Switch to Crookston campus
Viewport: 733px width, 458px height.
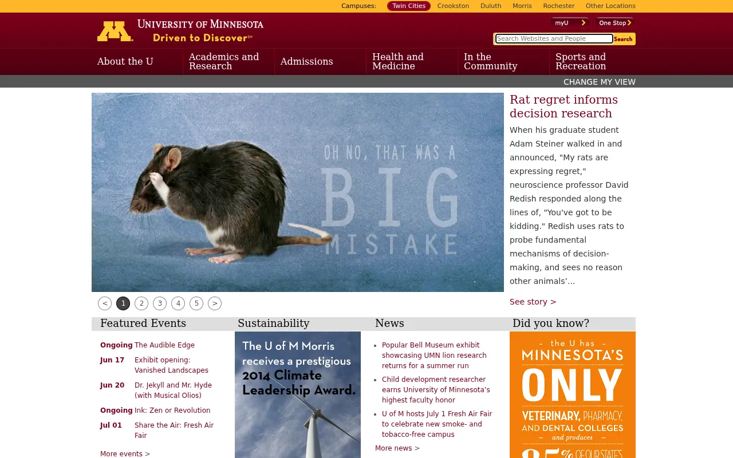453,6
